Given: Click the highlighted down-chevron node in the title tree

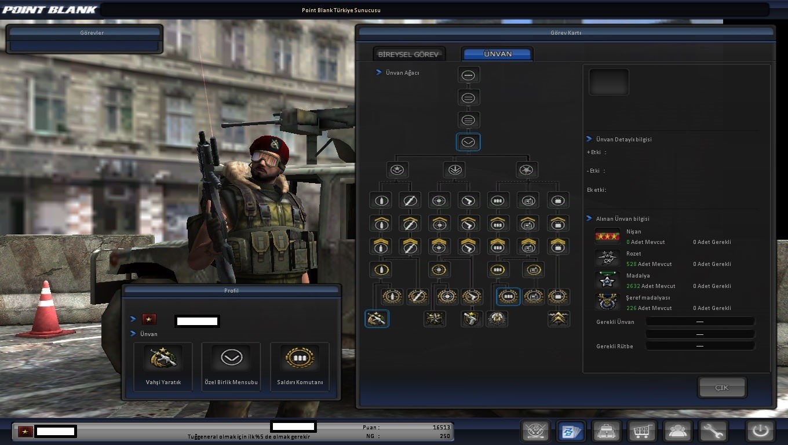Looking at the screenshot, I should (x=468, y=142).
